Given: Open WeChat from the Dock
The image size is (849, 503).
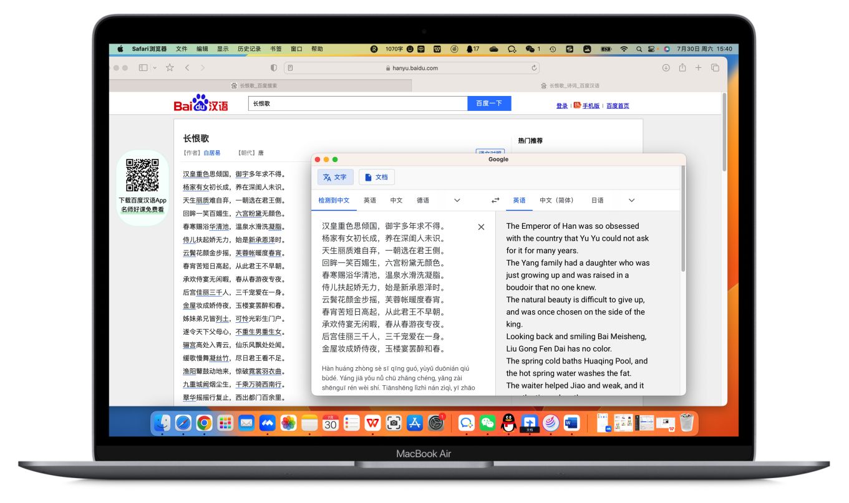Looking at the screenshot, I should 487,423.
